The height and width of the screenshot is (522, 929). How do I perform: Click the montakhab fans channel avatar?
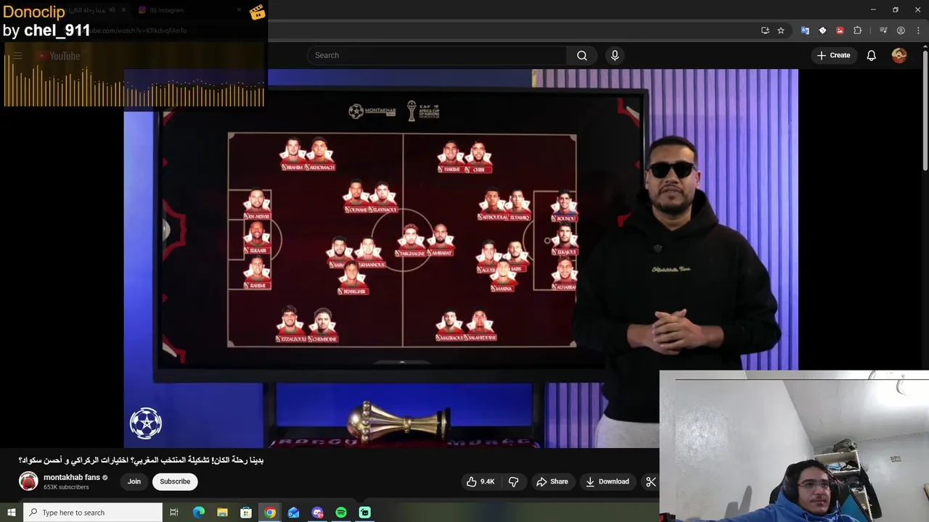28,481
